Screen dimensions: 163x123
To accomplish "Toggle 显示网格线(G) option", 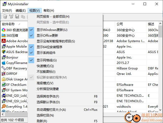I will pos(65,60).
